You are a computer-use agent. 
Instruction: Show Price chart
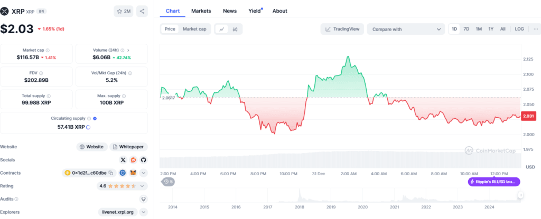click(x=170, y=29)
